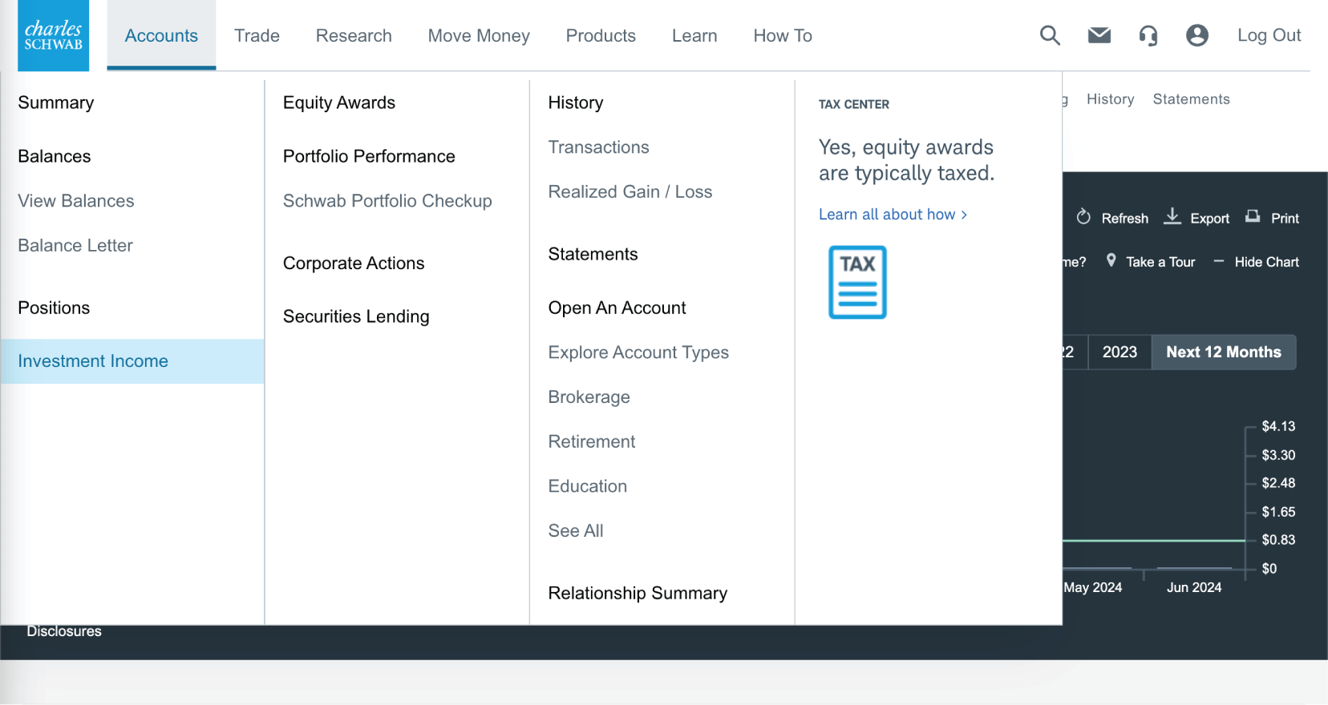This screenshot has width=1328, height=705.
Task: Open Securities Lending
Action: [x=356, y=316]
